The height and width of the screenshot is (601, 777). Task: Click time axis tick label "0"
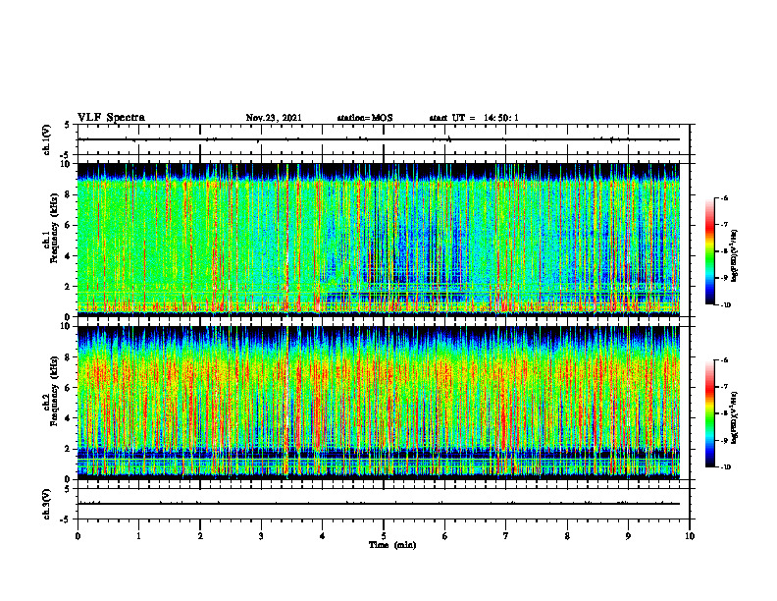coord(78,536)
